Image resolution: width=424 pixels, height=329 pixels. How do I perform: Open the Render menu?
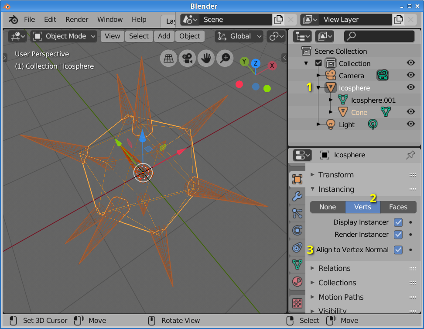77,20
